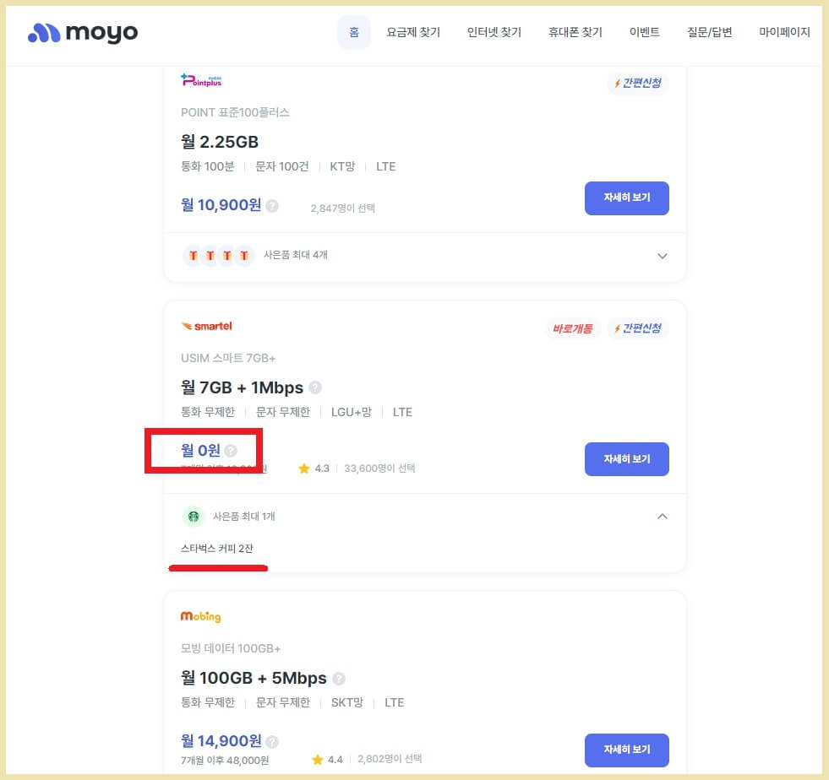Image resolution: width=829 pixels, height=780 pixels.
Task: Expand the POINT plan gift list chevron
Action: click(x=663, y=256)
